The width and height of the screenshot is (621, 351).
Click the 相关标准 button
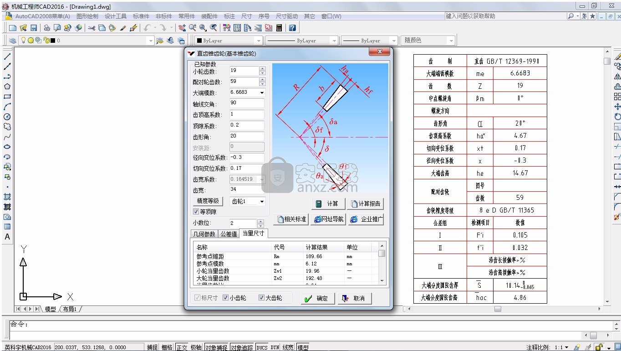click(291, 219)
